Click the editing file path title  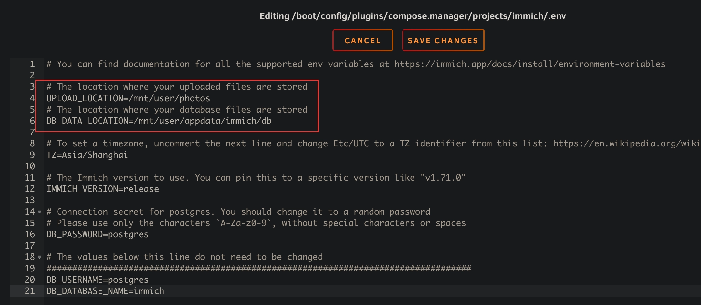tap(413, 16)
